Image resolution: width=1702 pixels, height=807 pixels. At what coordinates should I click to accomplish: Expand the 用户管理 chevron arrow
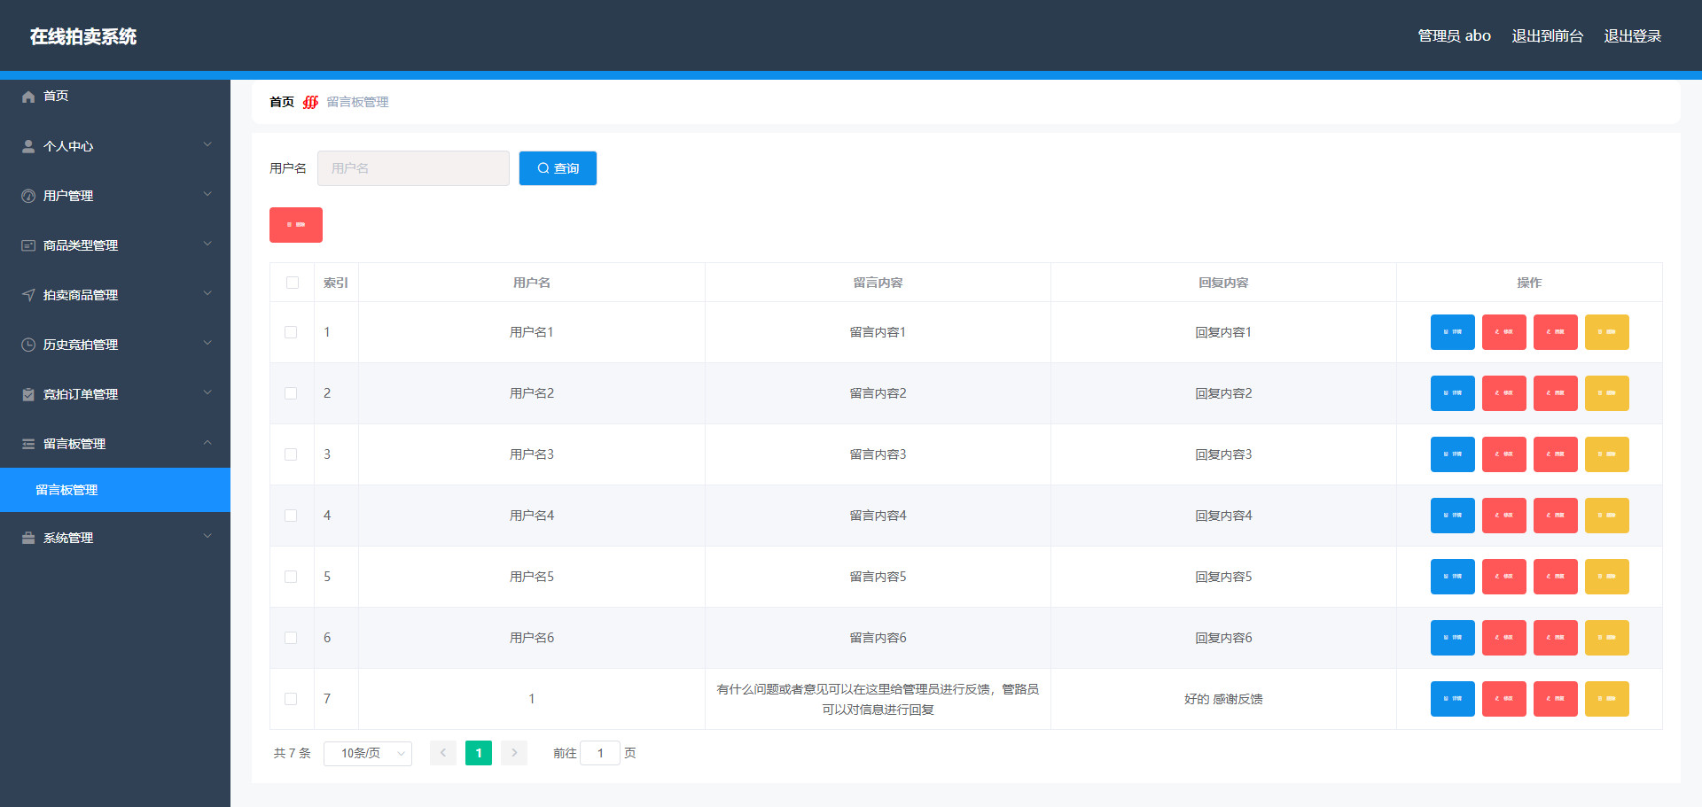pyautogui.click(x=207, y=194)
